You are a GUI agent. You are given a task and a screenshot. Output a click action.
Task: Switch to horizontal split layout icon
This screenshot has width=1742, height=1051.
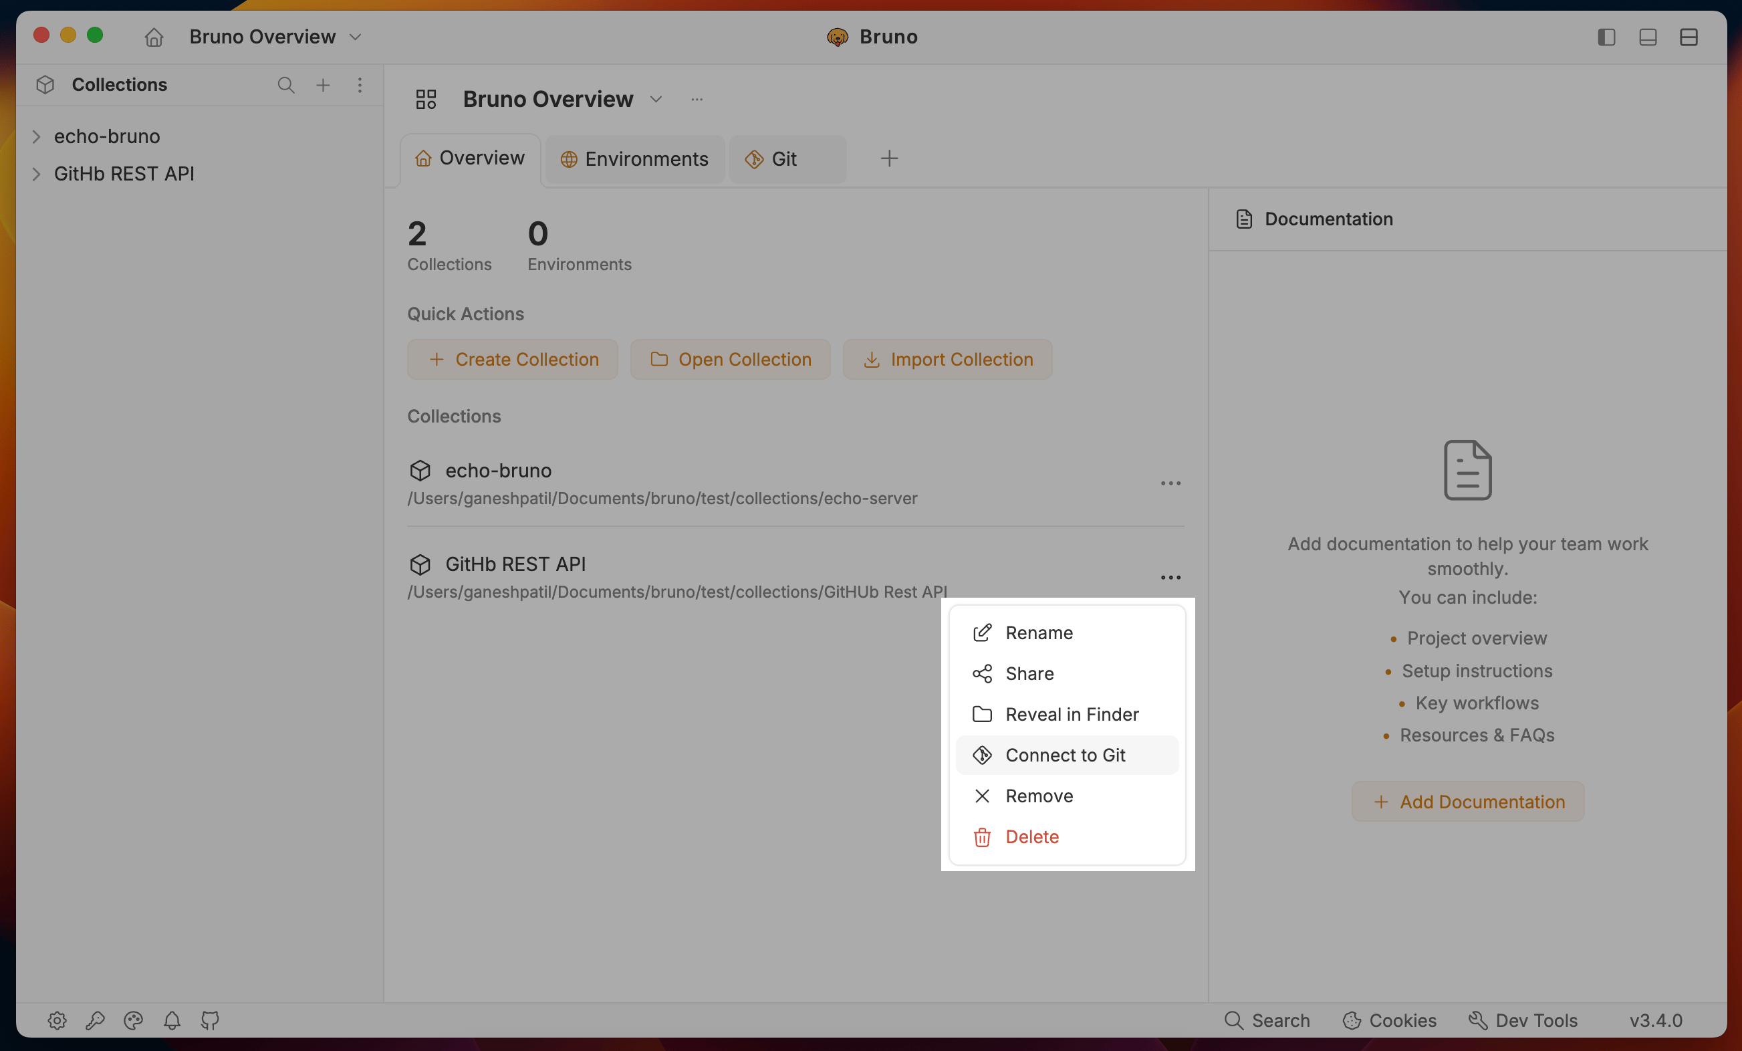point(1689,37)
